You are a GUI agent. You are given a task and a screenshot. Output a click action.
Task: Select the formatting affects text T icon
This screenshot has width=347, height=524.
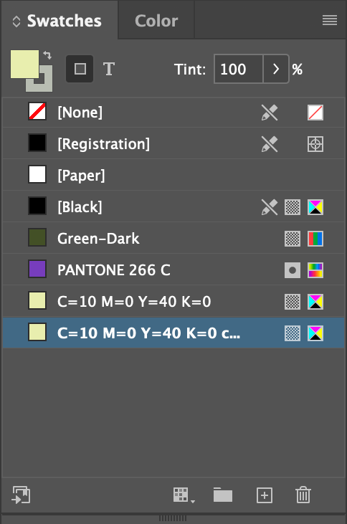[x=109, y=70]
